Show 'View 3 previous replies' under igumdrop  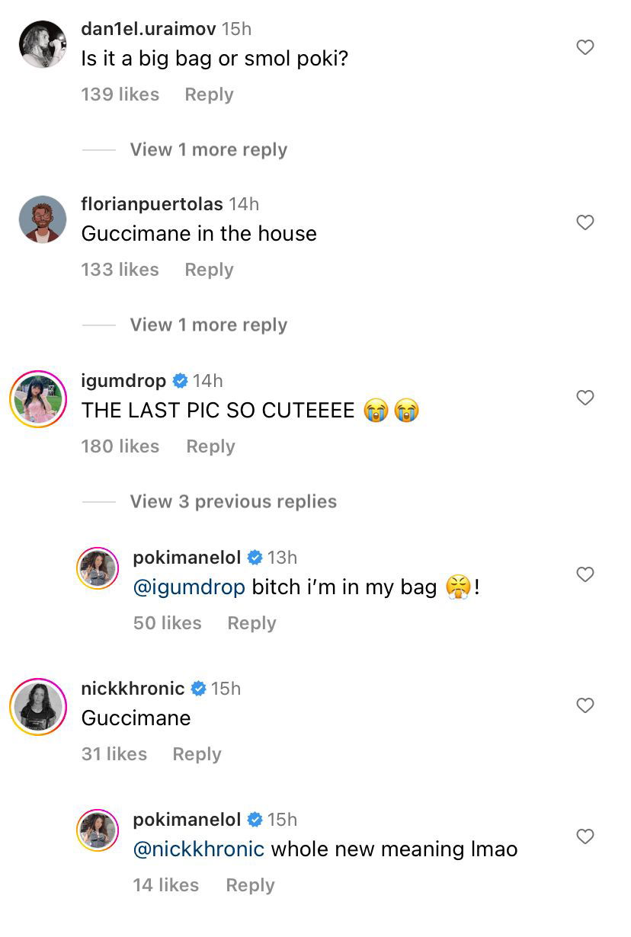(x=232, y=501)
